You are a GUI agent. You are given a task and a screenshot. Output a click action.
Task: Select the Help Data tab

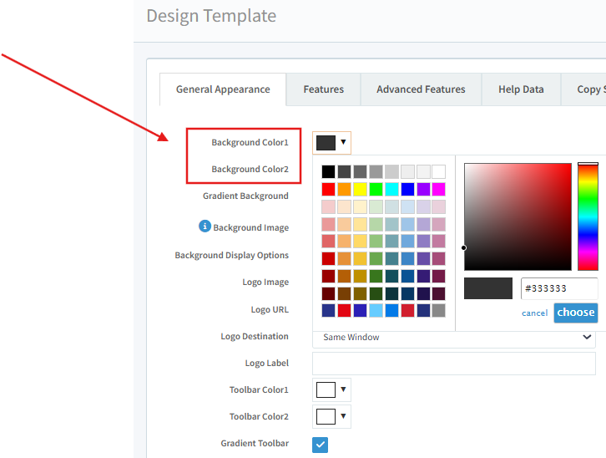(521, 89)
